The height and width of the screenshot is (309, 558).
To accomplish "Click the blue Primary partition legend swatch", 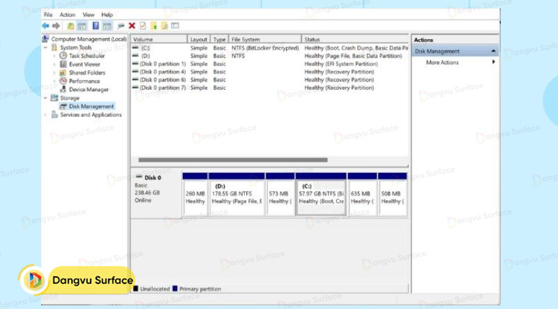I will click(x=175, y=288).
